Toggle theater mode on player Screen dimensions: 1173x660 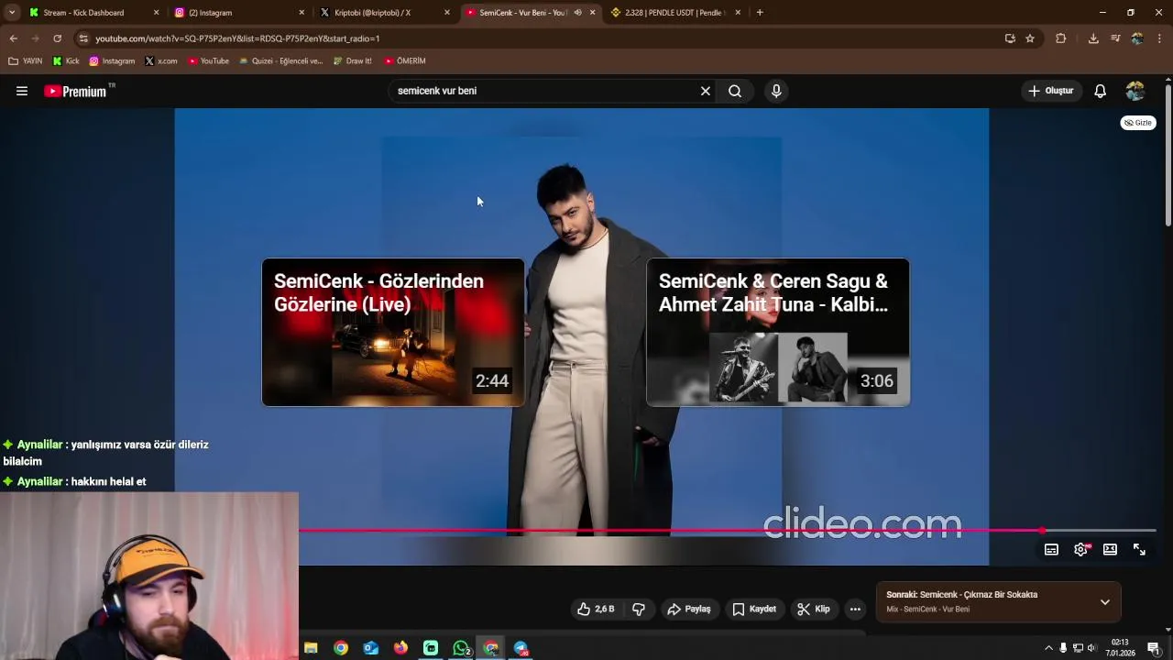coord(1110,550)
